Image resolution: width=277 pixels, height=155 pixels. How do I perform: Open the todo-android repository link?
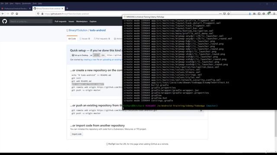(97, 30)
